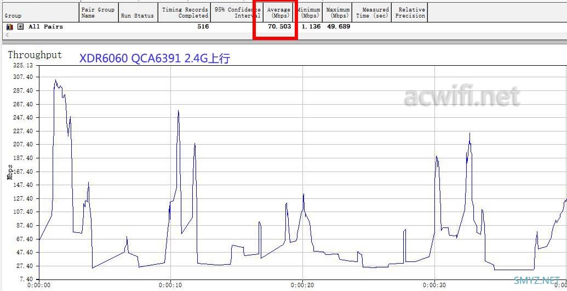Click the 0:00:20 time axis label

pyautogui.click(x=302, y=285)
